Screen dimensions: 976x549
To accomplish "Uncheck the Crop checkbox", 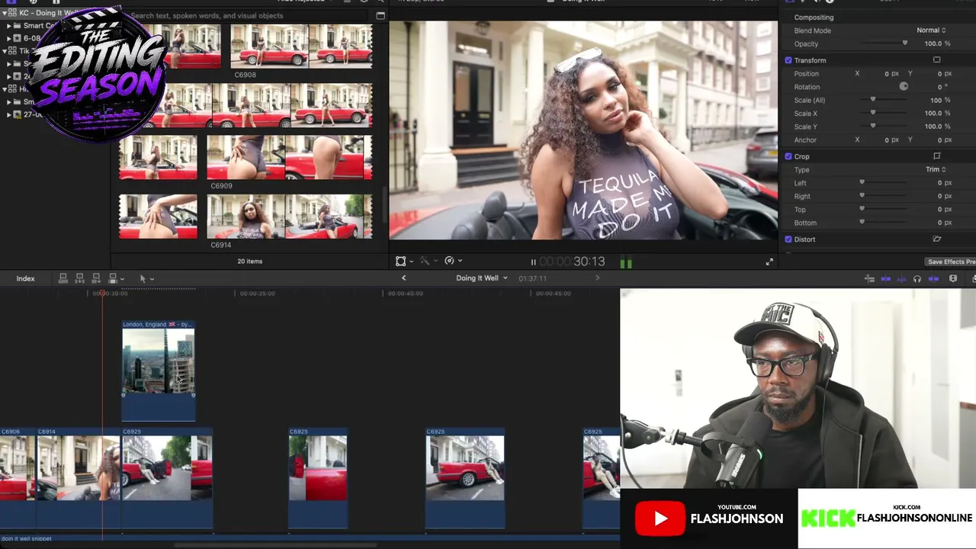I will point(788,156).
